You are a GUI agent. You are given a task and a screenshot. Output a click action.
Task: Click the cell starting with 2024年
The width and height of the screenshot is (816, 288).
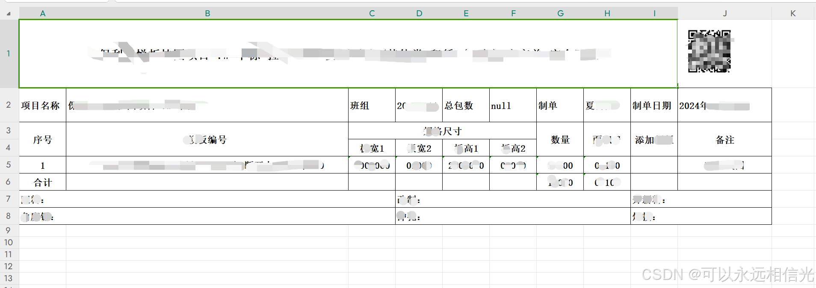pos(725,105)
